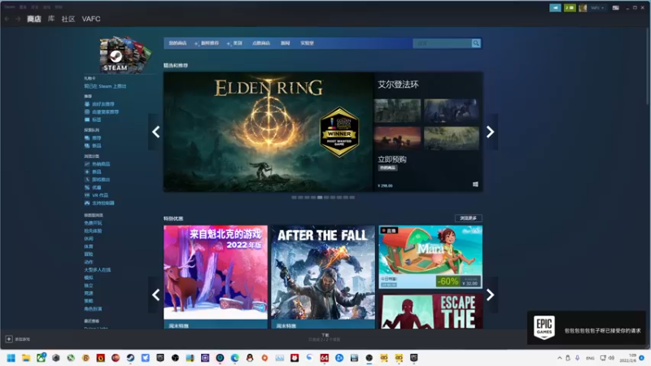Browse 大型多人在线 (MMO) genre
The width and height of the screenshot is (651, 366).
(98, 270)
